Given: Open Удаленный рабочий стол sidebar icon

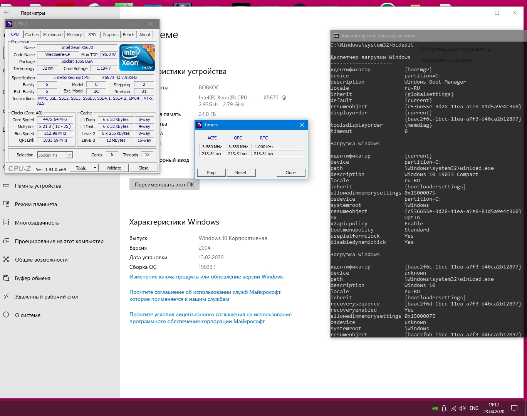Looking at the screenshot, I should click(x=6, y=297).
